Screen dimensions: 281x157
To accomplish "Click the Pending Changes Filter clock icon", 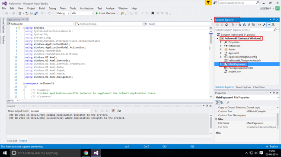I will coord(233,25).
